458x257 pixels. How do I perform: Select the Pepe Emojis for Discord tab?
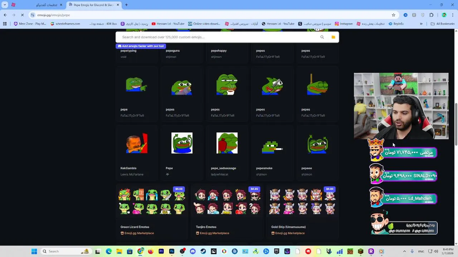[x=94, y=5]
